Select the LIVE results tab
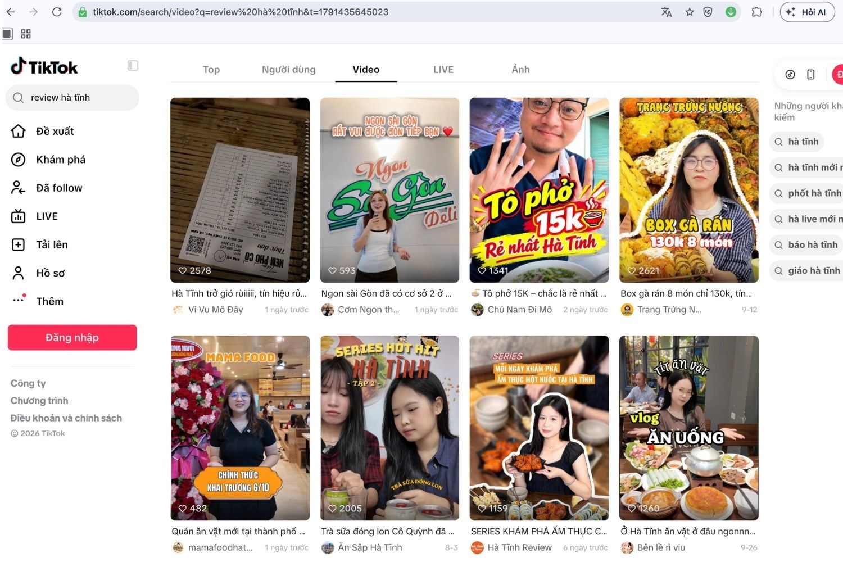Viewport: 843px width, 562px height. [443, 70]
